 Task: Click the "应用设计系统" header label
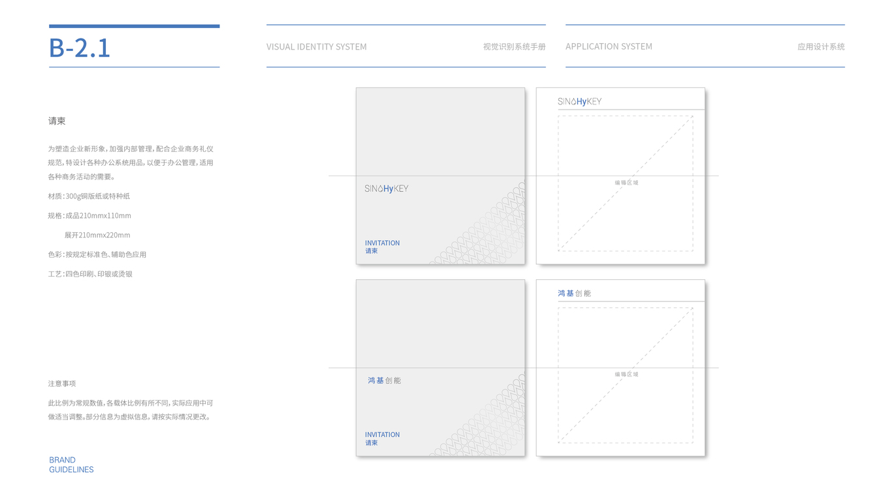(x=821, y=47)
